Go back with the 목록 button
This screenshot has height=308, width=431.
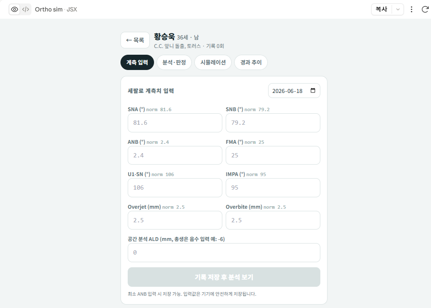click(x=135, y=40)
